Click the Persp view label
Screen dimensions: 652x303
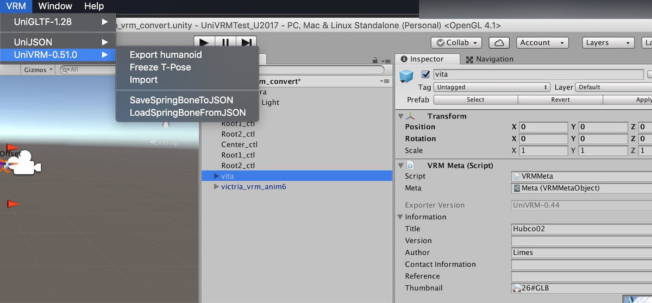(x=164, y=142)
